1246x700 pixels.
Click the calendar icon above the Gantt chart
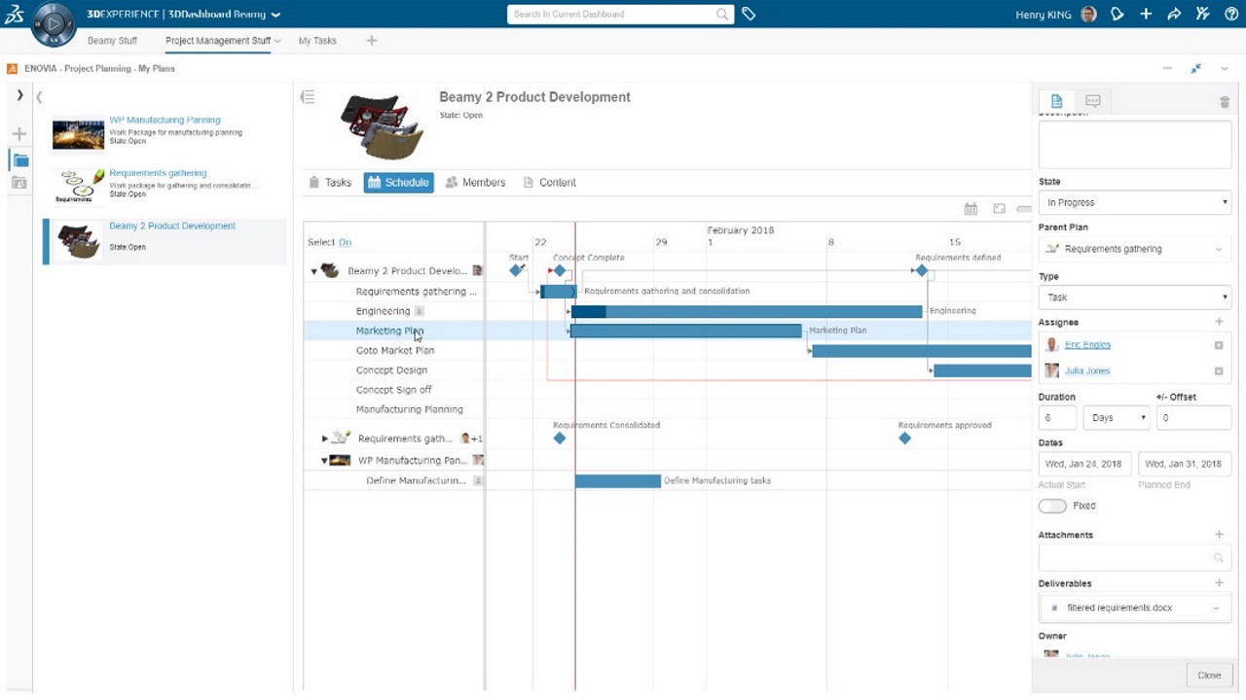(x=971, y=209)
